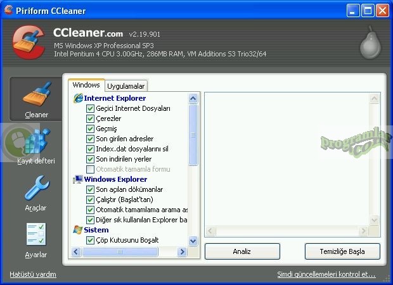Click the Internet Explorer group icon

pyautogui.click(x=78, y=98)
